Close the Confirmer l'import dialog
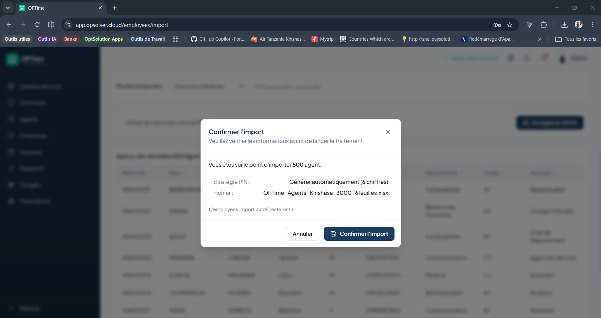Screen dimensions: 601x318 click(388, 132)
